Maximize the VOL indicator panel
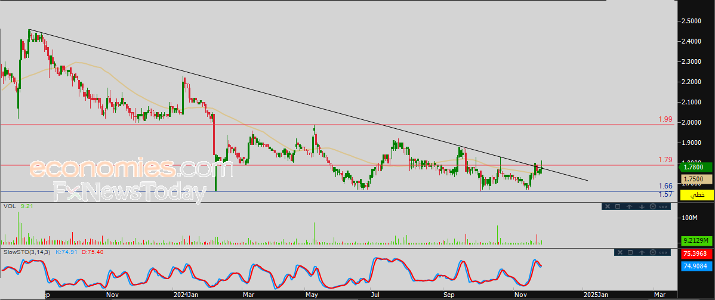This screenshot has width=715, height=300. pyautogui.click(x=618, y=206)
